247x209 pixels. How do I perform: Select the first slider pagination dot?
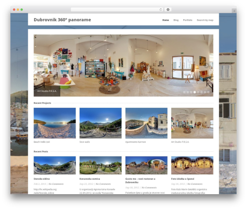tap(184, 92)
